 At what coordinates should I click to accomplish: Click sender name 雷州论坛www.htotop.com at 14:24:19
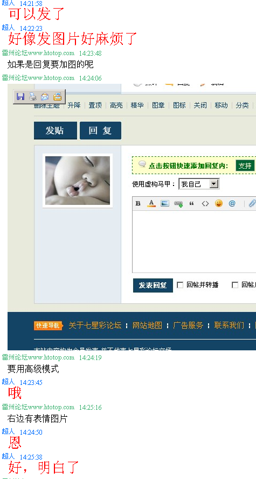click(x=38, y=357)
